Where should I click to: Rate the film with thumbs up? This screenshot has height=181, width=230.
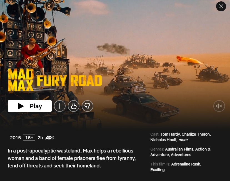tap(74, 106)
